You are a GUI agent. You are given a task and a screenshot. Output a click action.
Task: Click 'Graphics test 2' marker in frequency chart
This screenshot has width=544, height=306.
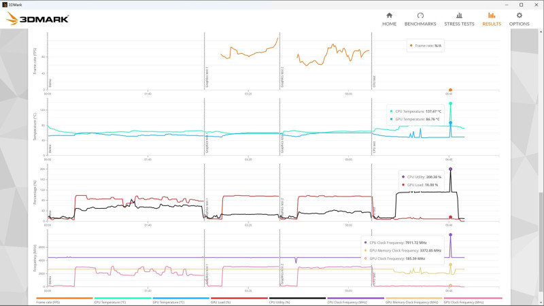(x=282, y=274)
